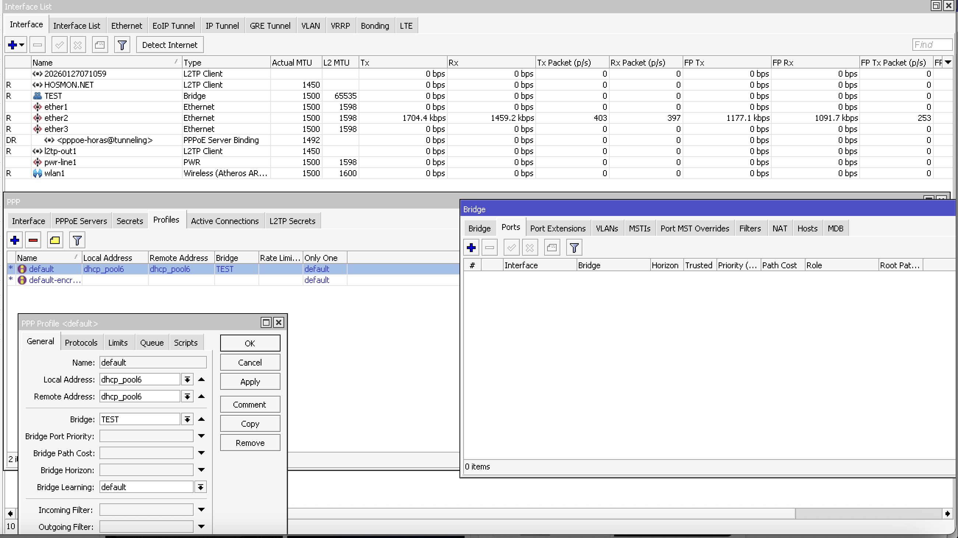Click the red minus remove button in PPP Profiles
This screenshot has width=958, height=538.
33,240
